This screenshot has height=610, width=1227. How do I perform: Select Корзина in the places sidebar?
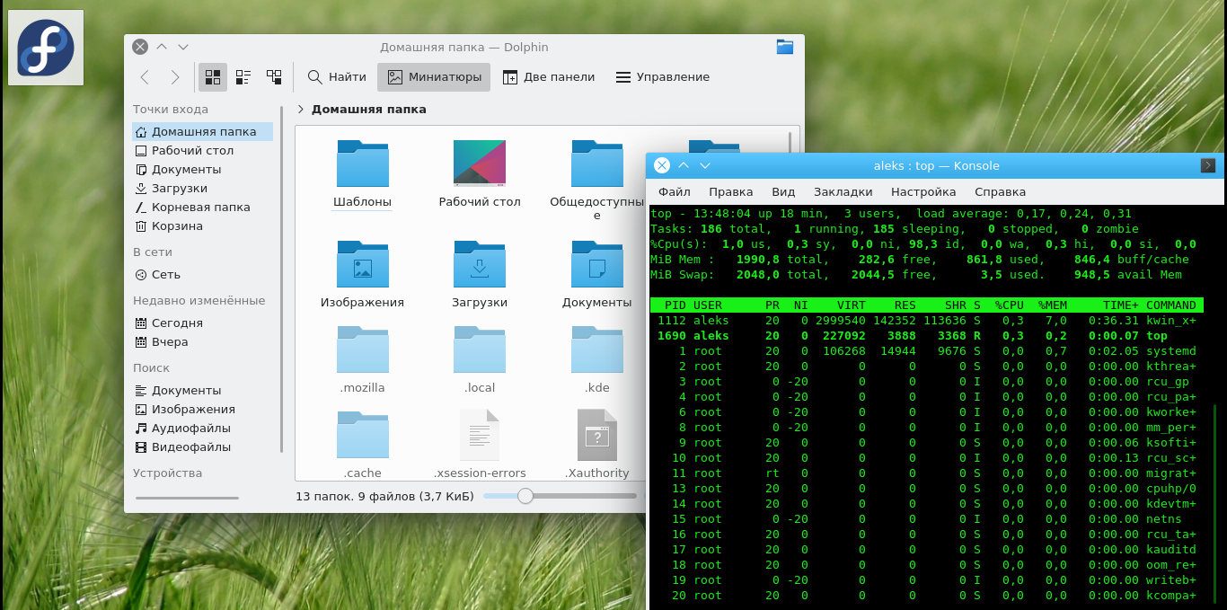coord(176,226)
